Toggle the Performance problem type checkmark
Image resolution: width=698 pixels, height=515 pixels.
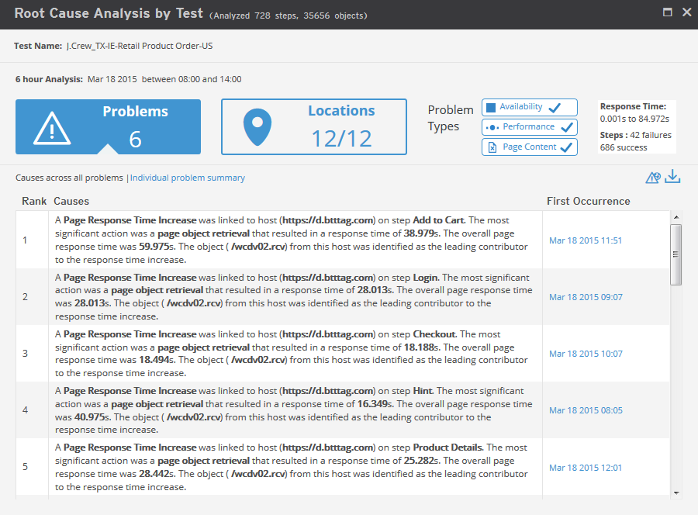567,127
